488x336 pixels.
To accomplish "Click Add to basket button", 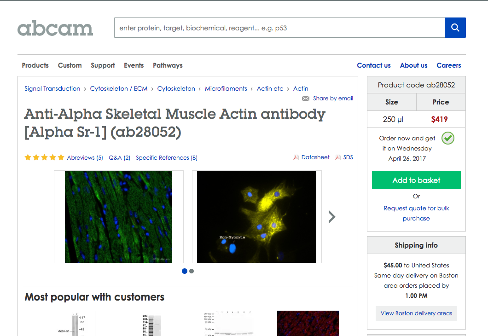I will 417,180.
